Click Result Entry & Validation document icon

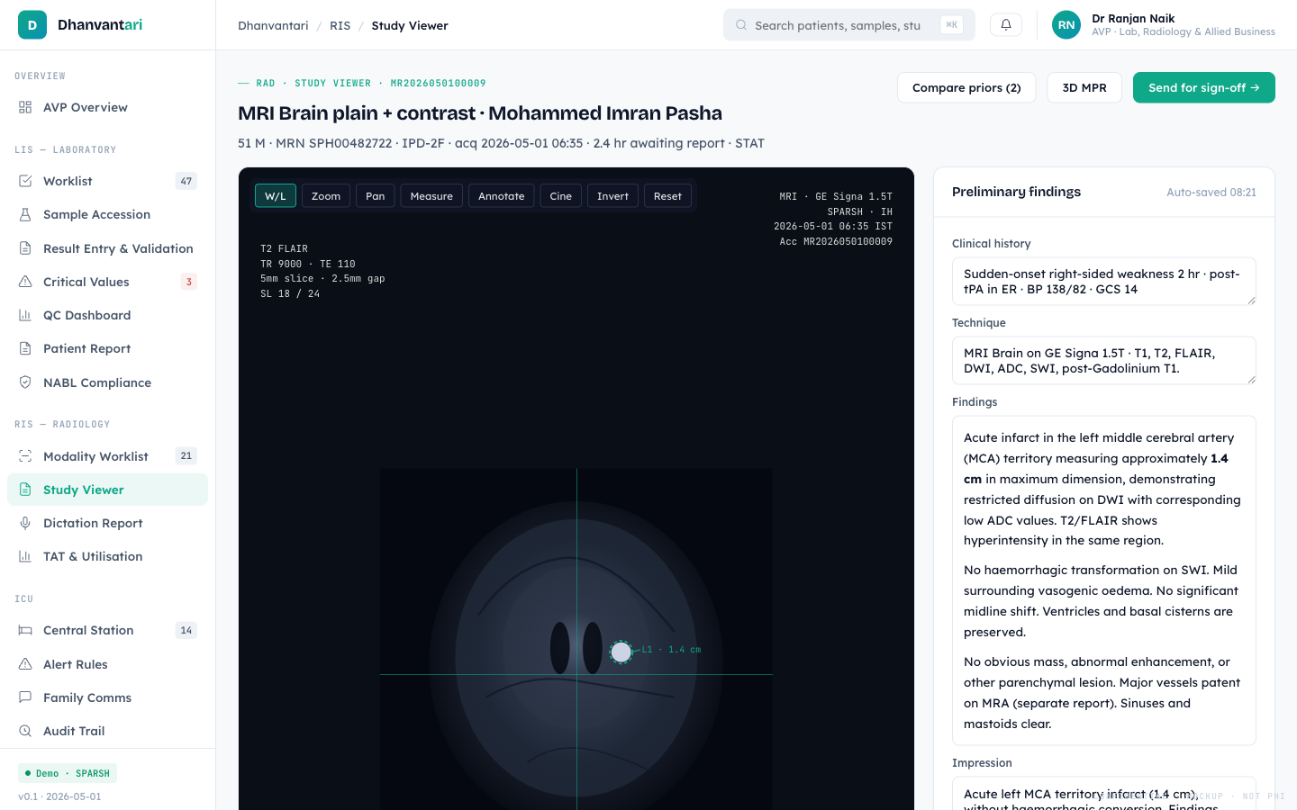tap(25, 248)
